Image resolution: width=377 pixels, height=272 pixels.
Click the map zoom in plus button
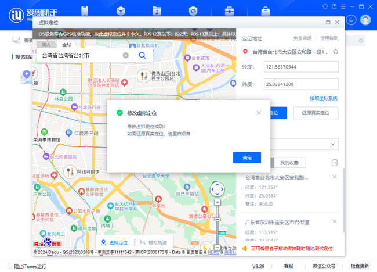(x=217, y=202)
